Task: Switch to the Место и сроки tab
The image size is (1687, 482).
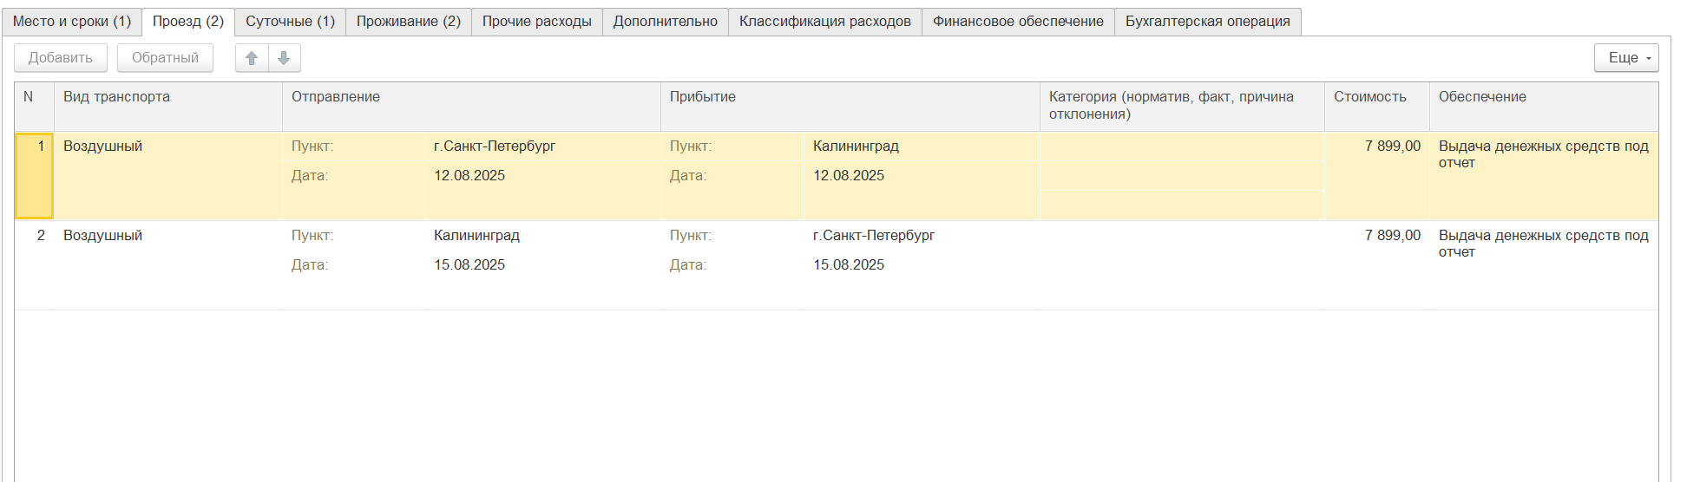Action: pos(72,22)
